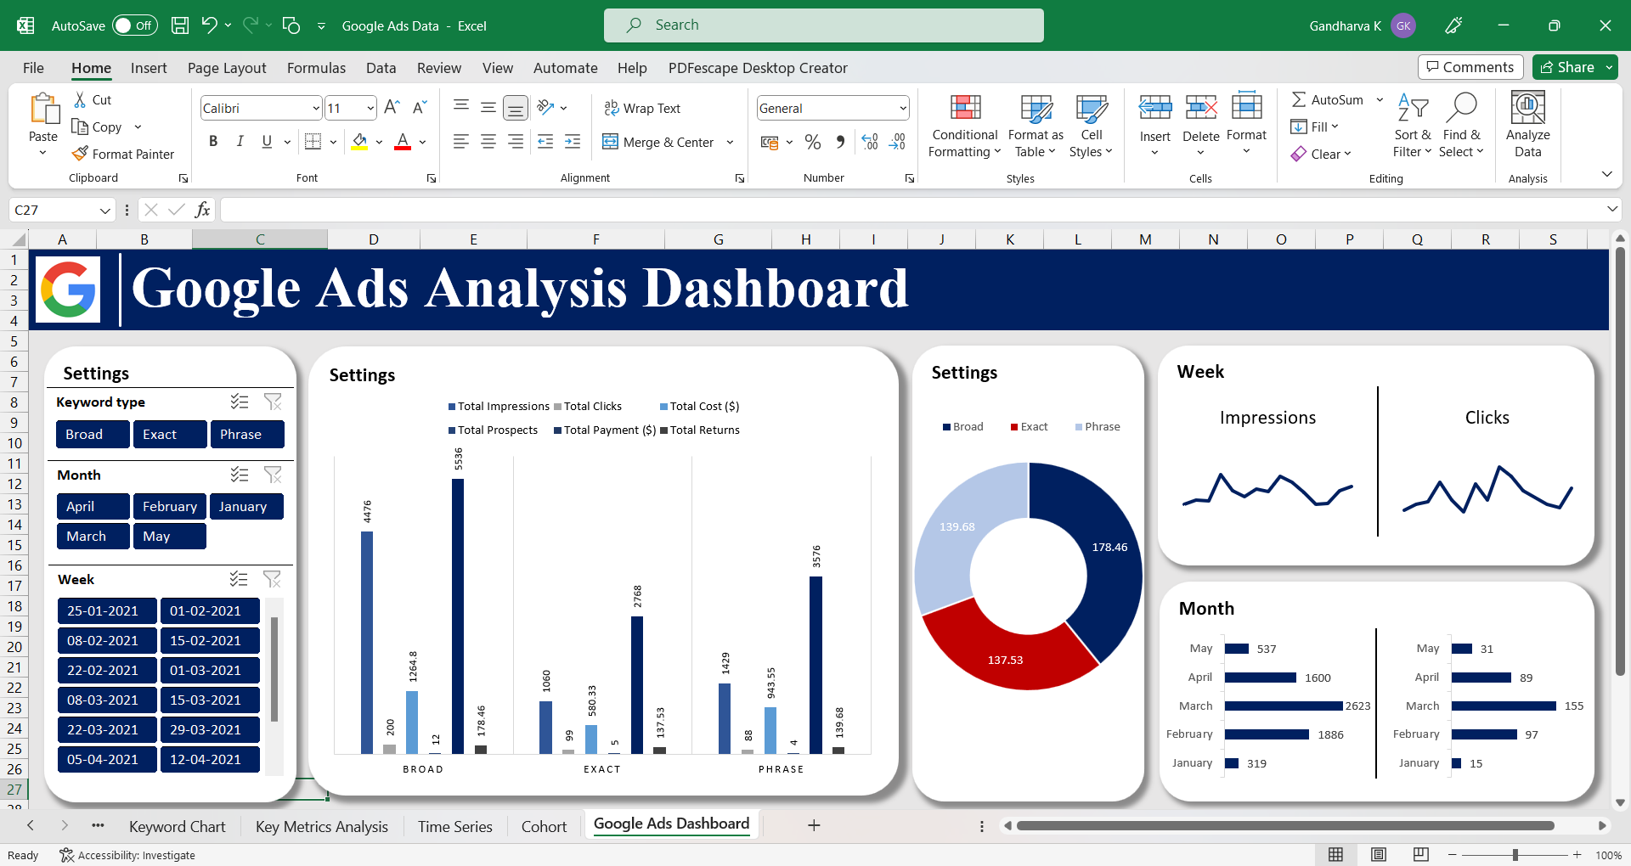Toggle the 25-01-2021 week filter
1631x866 pixels.
[107, 610]
